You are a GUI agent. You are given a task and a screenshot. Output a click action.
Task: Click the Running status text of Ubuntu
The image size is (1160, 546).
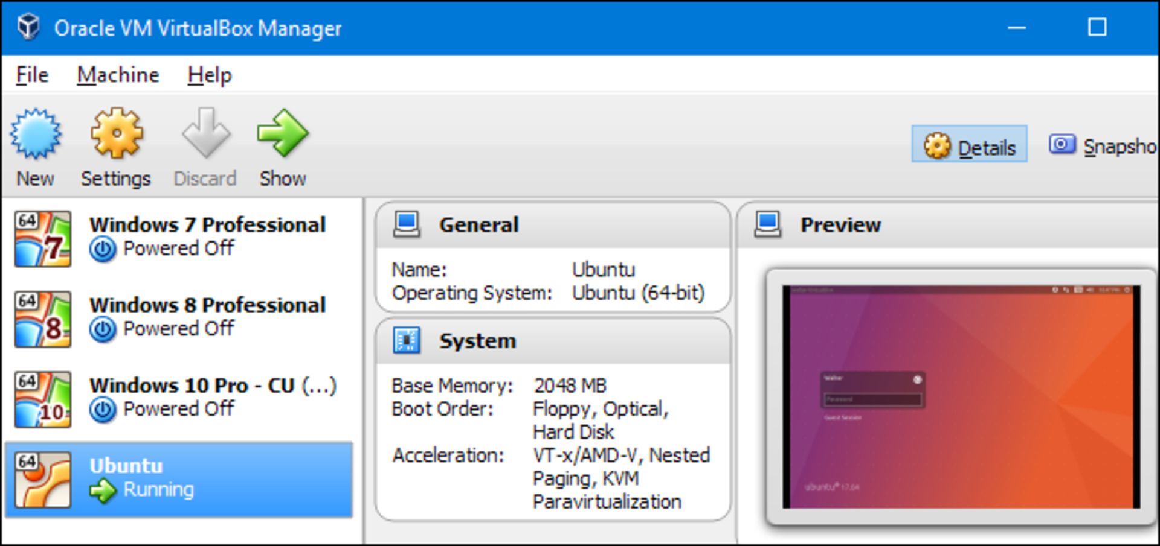[159, 490]
